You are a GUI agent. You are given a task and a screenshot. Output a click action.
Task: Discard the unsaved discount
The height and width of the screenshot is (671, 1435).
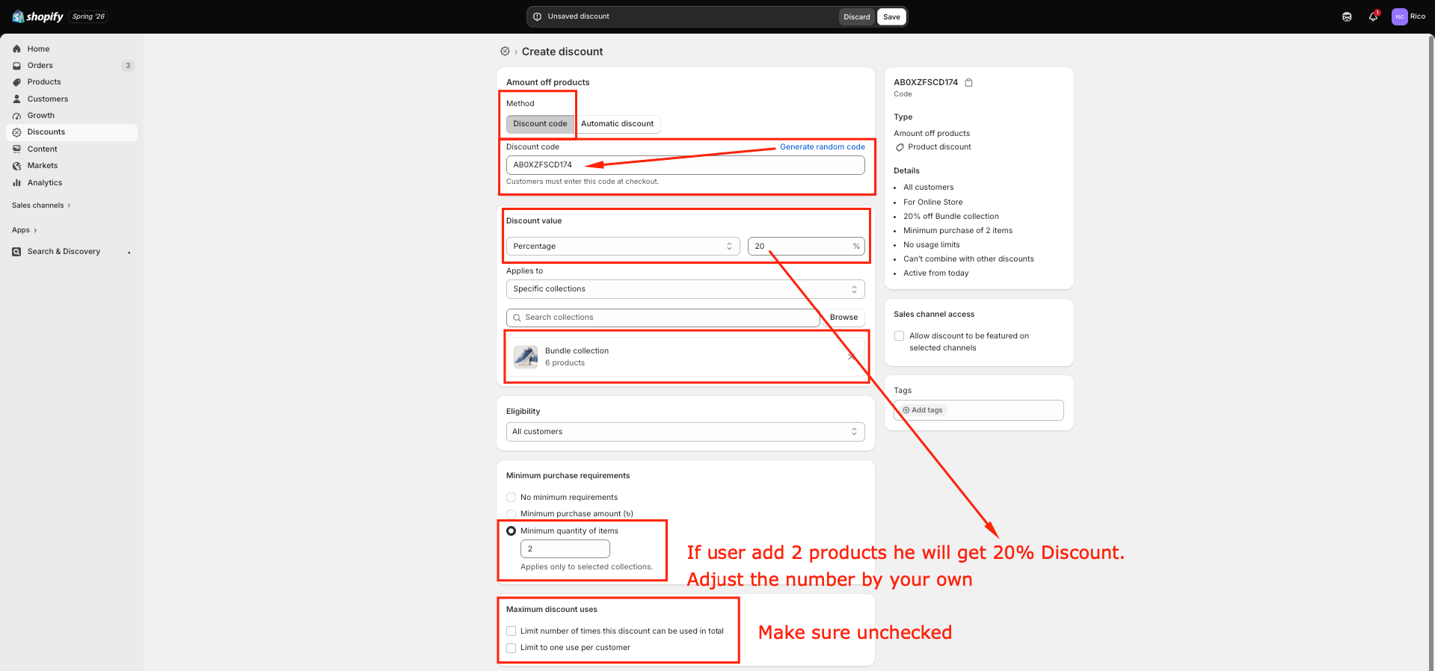[x=856, y=16]
